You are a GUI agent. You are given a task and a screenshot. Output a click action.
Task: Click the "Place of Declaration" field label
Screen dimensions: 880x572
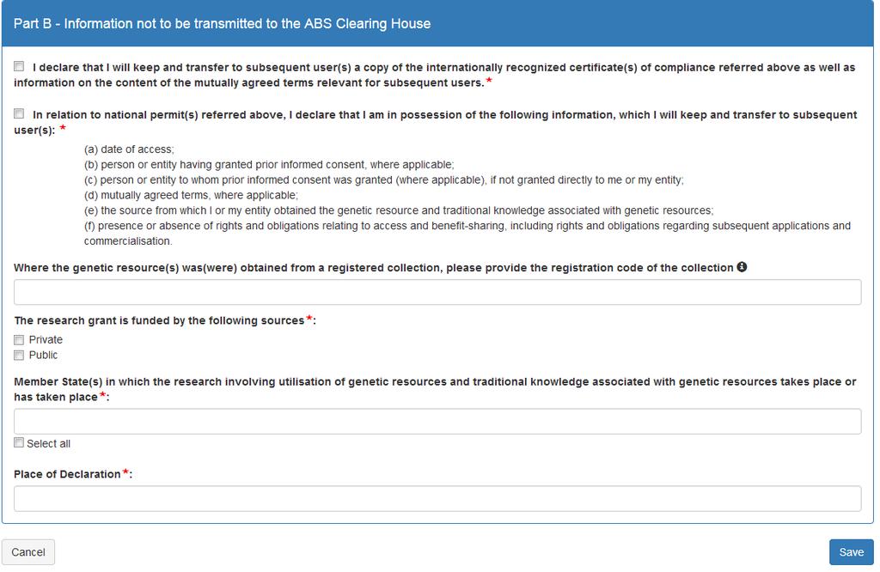67,474
